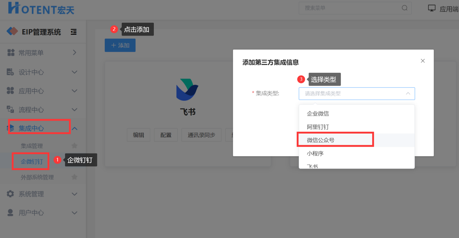
Task: Expand the 用户中心 chevron
Action: [75, 213]
